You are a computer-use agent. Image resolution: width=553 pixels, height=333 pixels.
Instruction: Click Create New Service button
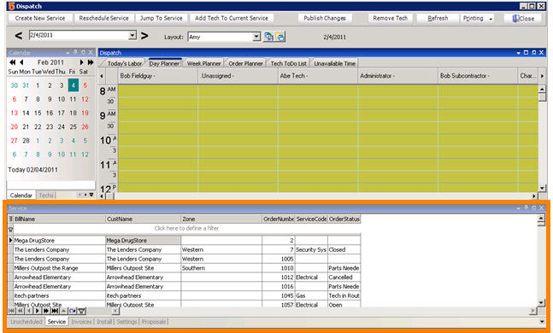pyautogui.click(x=40, y=18)
